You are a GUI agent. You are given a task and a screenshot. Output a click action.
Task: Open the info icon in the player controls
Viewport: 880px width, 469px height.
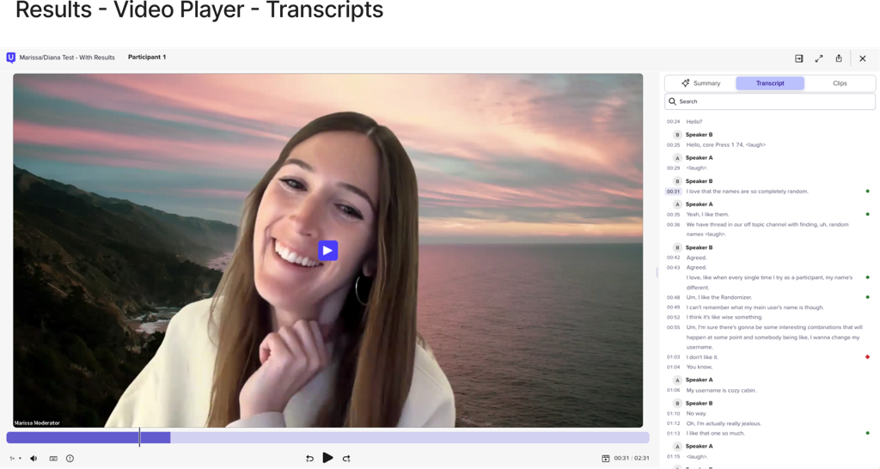[70, 459]
